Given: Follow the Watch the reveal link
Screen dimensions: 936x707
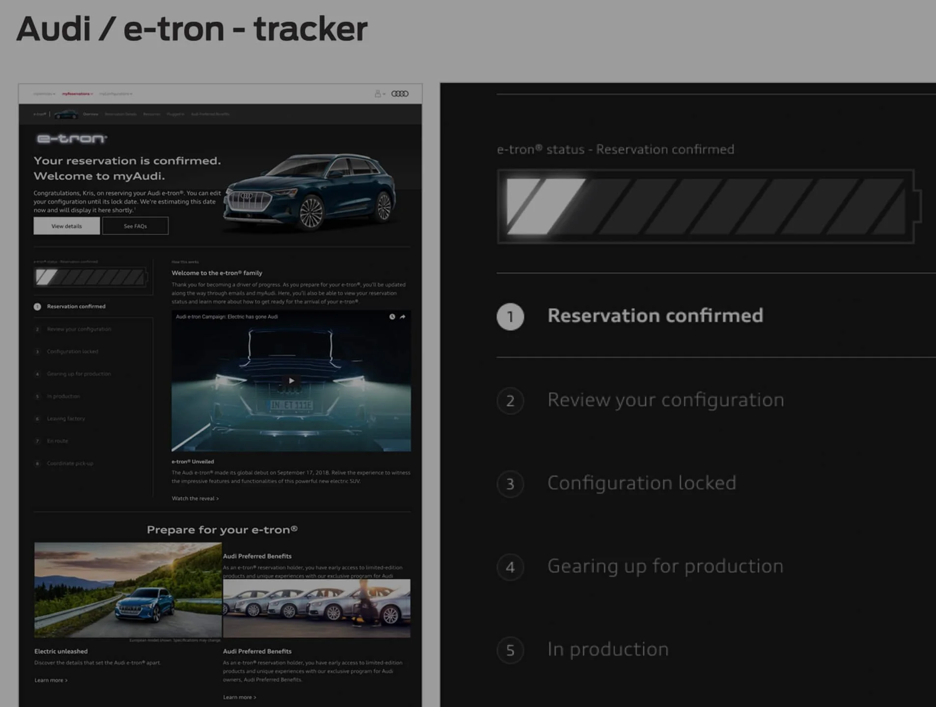Looking at the screenshot, I should point(195,498).
